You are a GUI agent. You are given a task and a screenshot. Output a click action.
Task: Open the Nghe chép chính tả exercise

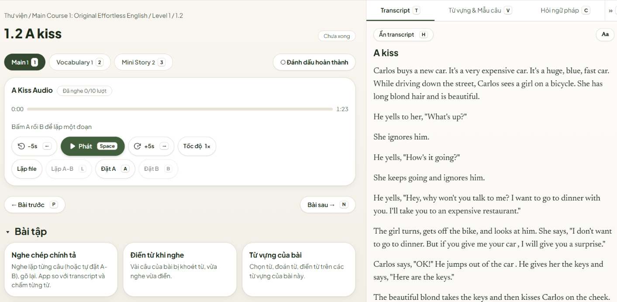pos(61,269)
